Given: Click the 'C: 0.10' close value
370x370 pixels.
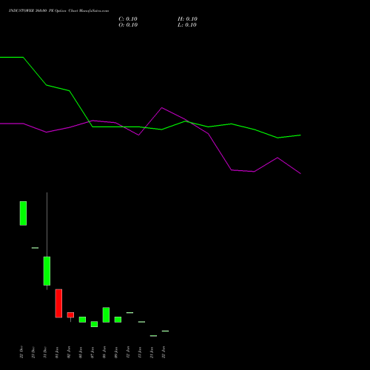Looking at the screenshot, I should point(128,19).
